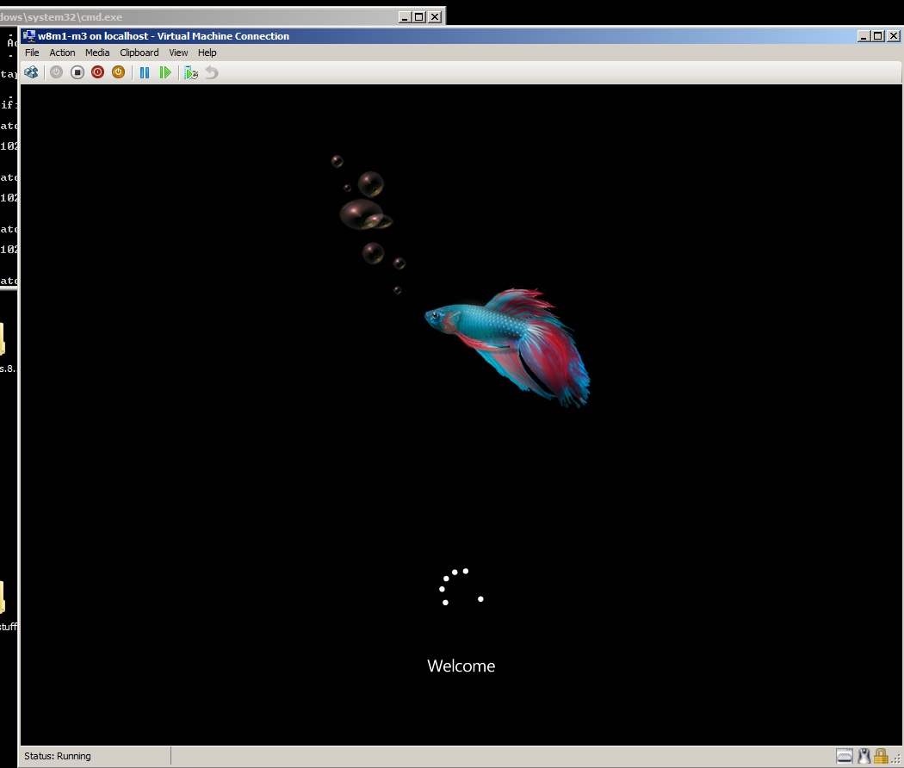Screen dimensions: 904x768
Task: Open the File menu
Action: 32,53
